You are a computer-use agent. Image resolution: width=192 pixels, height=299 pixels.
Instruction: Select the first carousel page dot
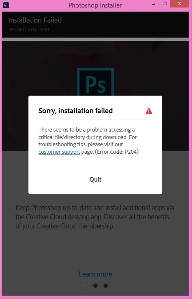point(85,286)
